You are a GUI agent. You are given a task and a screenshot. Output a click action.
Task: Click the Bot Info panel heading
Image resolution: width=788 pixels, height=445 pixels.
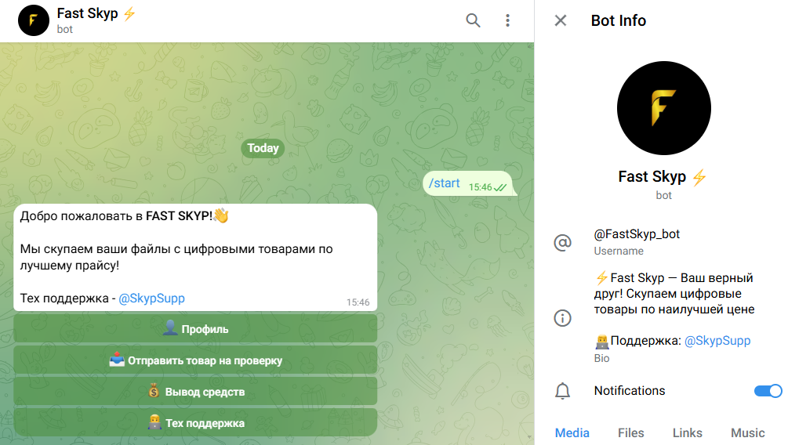(618, 20)
